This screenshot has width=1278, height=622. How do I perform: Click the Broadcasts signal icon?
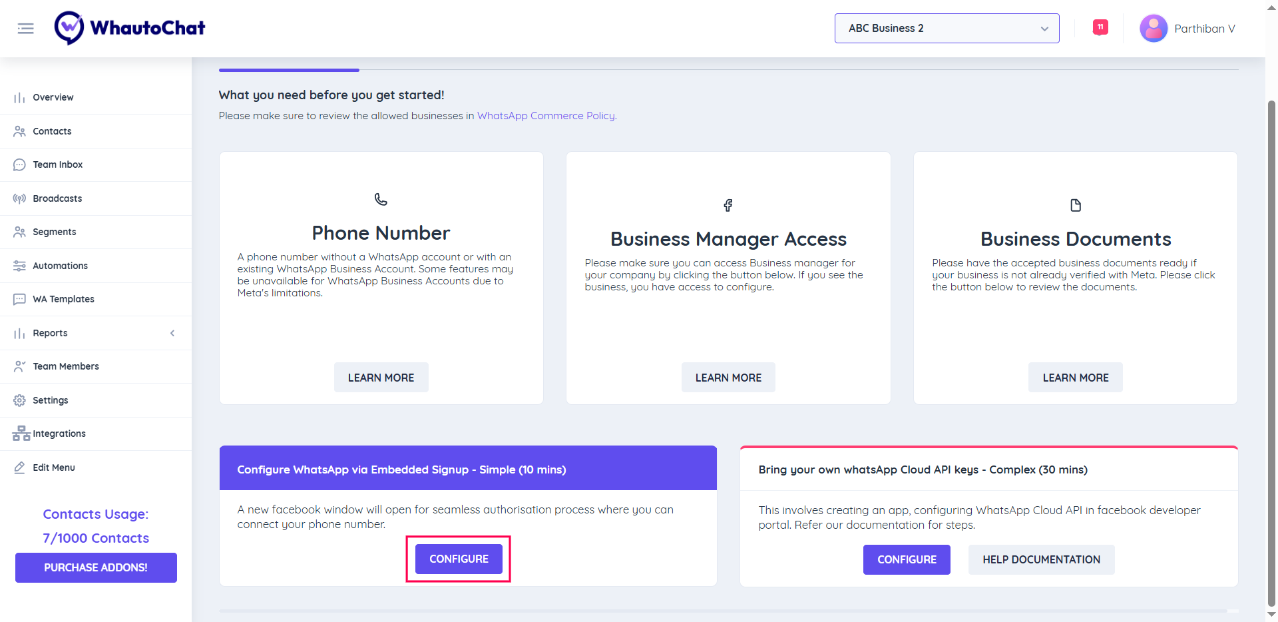pyautogui.click(x=19, y=198)
